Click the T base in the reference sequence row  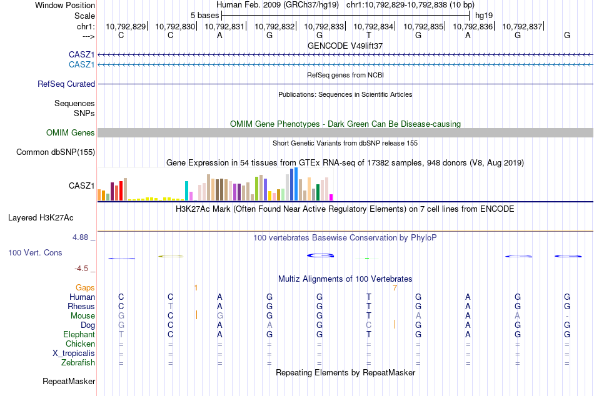[x=369, y=36]
